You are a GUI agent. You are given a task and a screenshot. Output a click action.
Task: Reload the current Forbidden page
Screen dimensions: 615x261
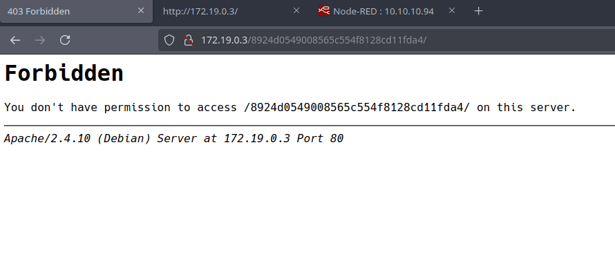(65, 40)
